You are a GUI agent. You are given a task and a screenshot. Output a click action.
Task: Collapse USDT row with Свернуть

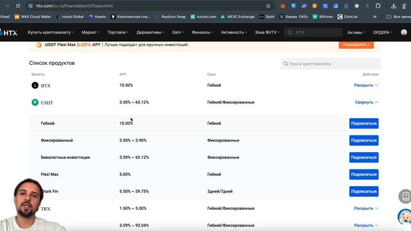(367, 103)
